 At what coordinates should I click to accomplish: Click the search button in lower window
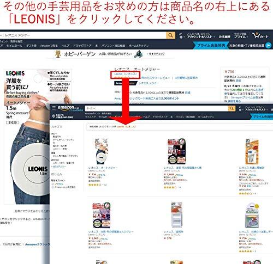(x=232, y=108)
